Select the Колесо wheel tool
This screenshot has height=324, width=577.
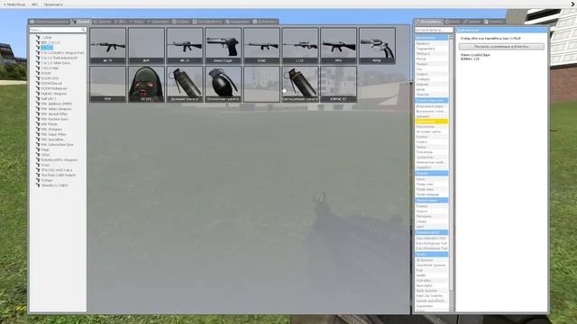(x=431, y=142)
